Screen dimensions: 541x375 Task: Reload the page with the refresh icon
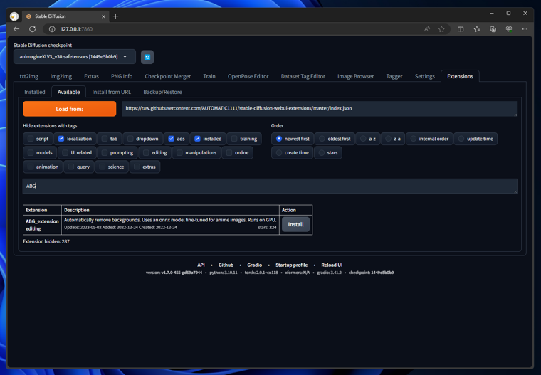33,29
